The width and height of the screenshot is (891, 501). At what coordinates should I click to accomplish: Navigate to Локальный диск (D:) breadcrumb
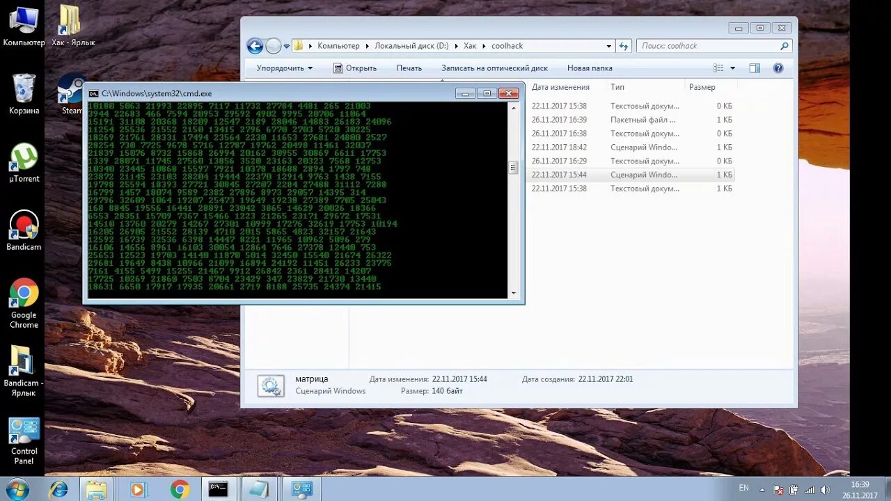click(411, 46)
